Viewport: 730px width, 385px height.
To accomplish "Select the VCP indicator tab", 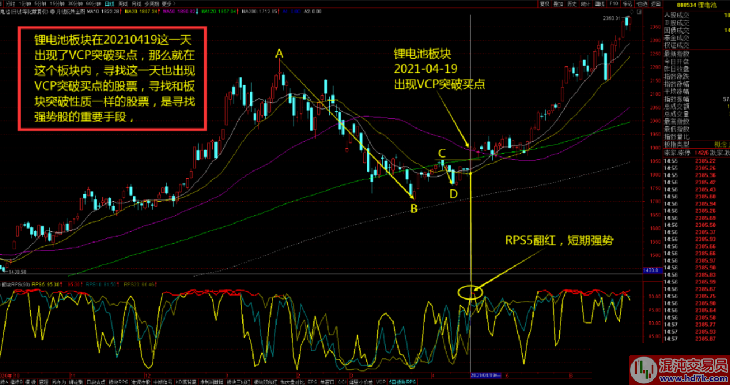I will pos(381,382).
